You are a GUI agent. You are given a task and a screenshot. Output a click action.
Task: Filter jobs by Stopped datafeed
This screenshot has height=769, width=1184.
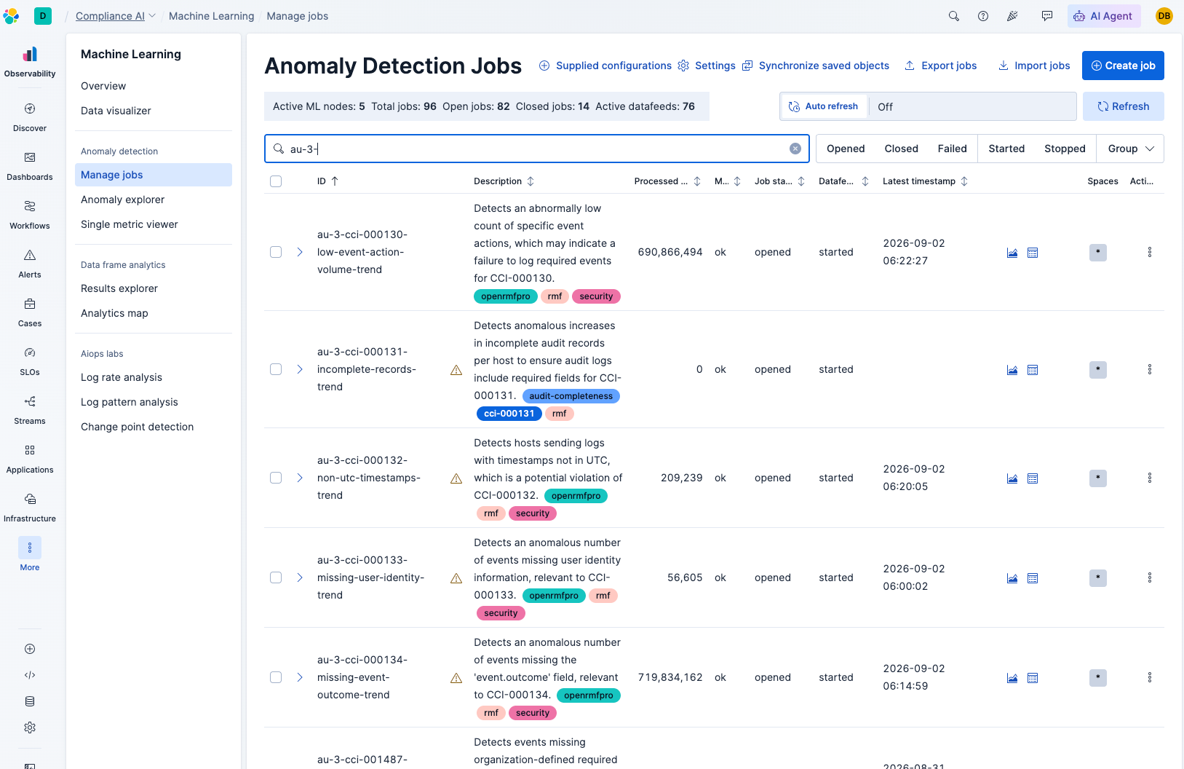coord(1065,149)
